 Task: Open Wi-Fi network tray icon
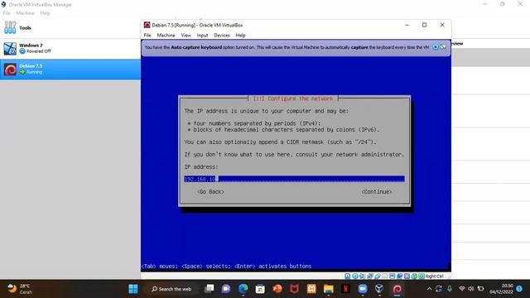462,289
